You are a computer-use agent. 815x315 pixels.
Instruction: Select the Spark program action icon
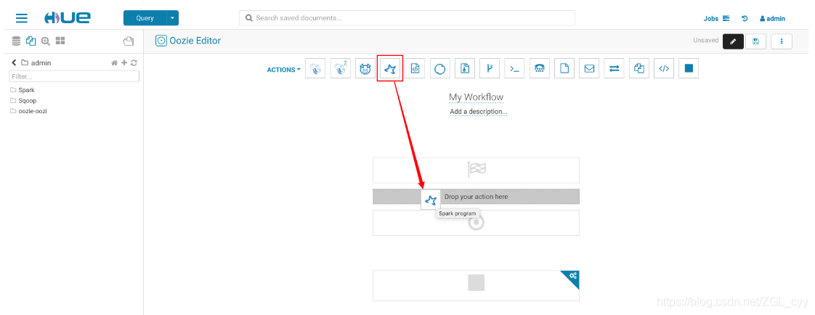pos(390,68)
